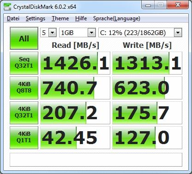
Task: Click the 4KiB Q1T1 write result 127.0
Action: tap(147, 138)
